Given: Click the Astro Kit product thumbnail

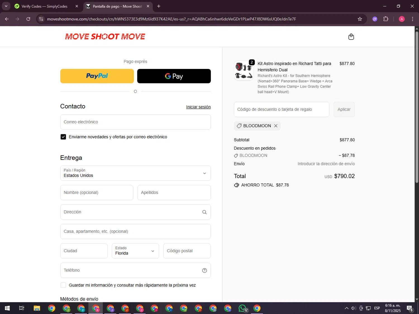Looking at the screenshot, I should click(244, 70).
